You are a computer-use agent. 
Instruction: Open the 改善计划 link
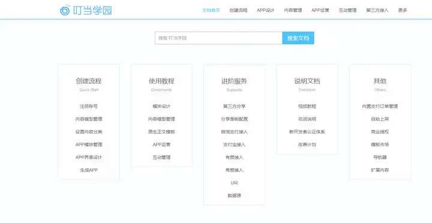coord(307,144)
